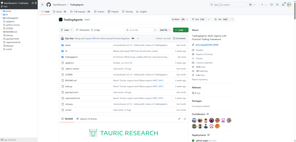This screenshot has width=296, height=142.
Task: Click Login with GitHub in sidebar
Action: (x=9, y=140)
